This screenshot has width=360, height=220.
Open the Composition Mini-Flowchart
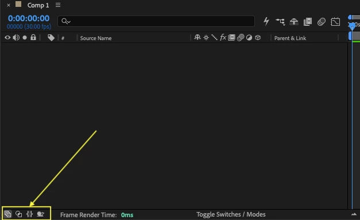click(x=280, y=22)
